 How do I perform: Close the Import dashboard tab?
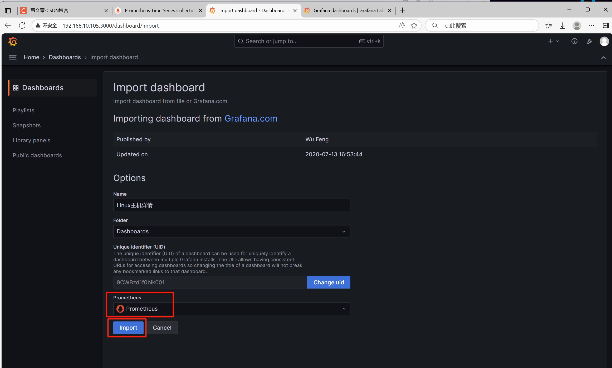point(295,11)
